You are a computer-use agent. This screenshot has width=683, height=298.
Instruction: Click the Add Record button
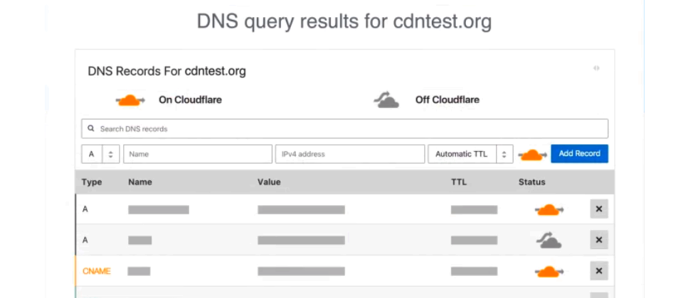579,154
